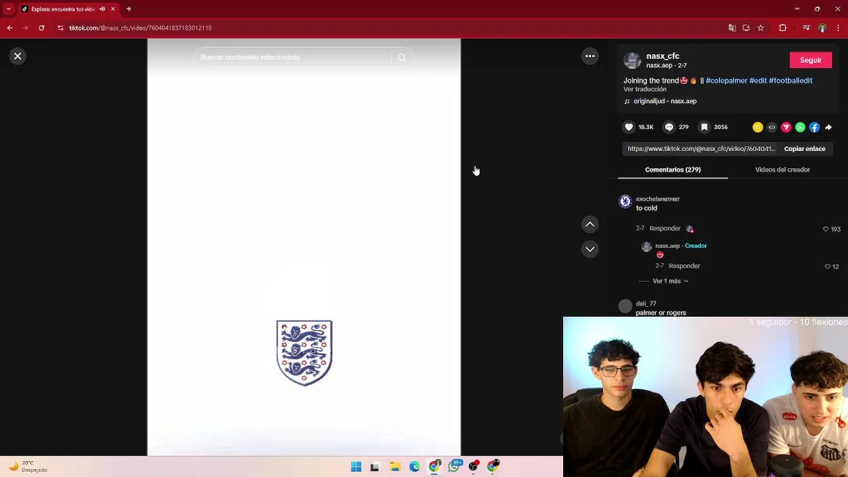Like the video with heart icon
Viewport: 848px width, 477px height.
pos(629,127)
